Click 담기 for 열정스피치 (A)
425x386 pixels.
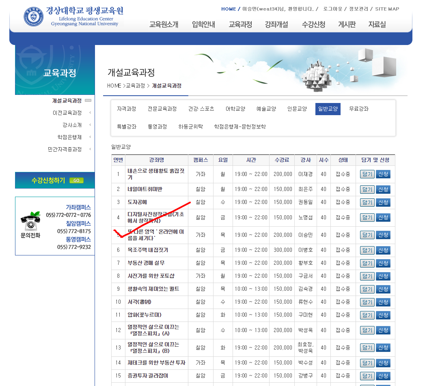(x=367, y=330)
